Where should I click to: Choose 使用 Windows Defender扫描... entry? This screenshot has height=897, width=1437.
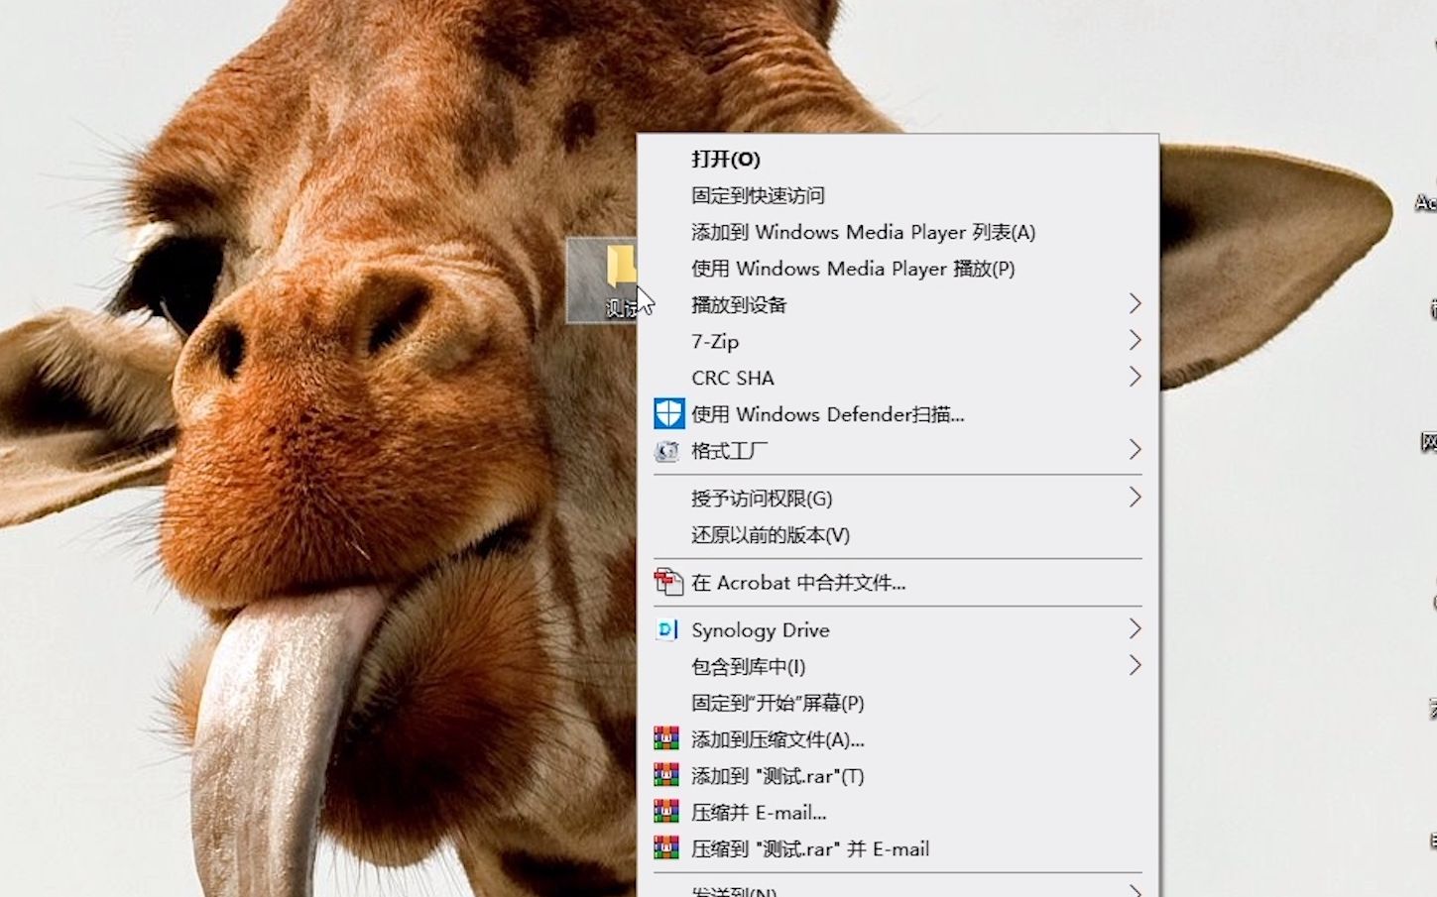tap(898, 414)
